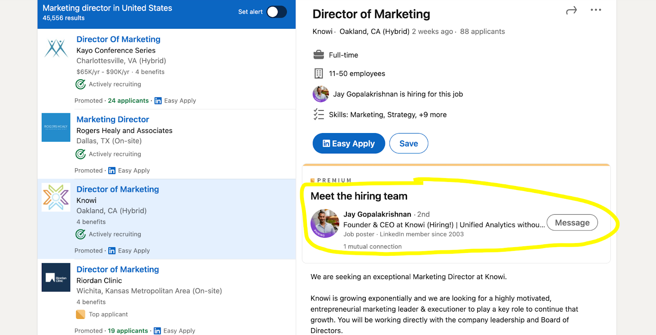
Task: Click Wichita, Kansas Metropolitan Area location text
Action: pyautogui.click(x=149, y=291)
